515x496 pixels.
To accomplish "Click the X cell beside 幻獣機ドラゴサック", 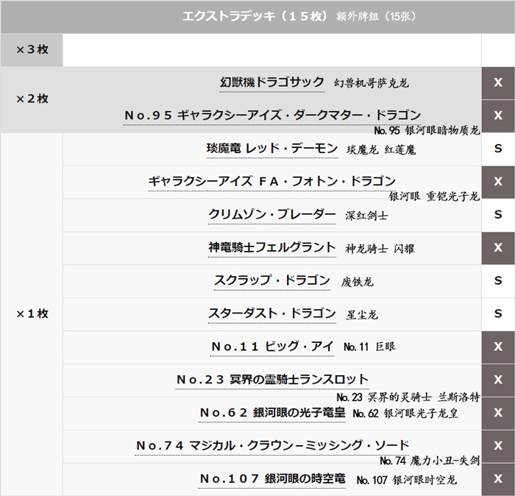I will (498, 82).
